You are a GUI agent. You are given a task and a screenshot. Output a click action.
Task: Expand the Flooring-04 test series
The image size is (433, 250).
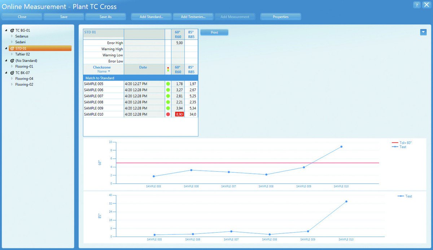pyautogui.click(x=12, y=78)
